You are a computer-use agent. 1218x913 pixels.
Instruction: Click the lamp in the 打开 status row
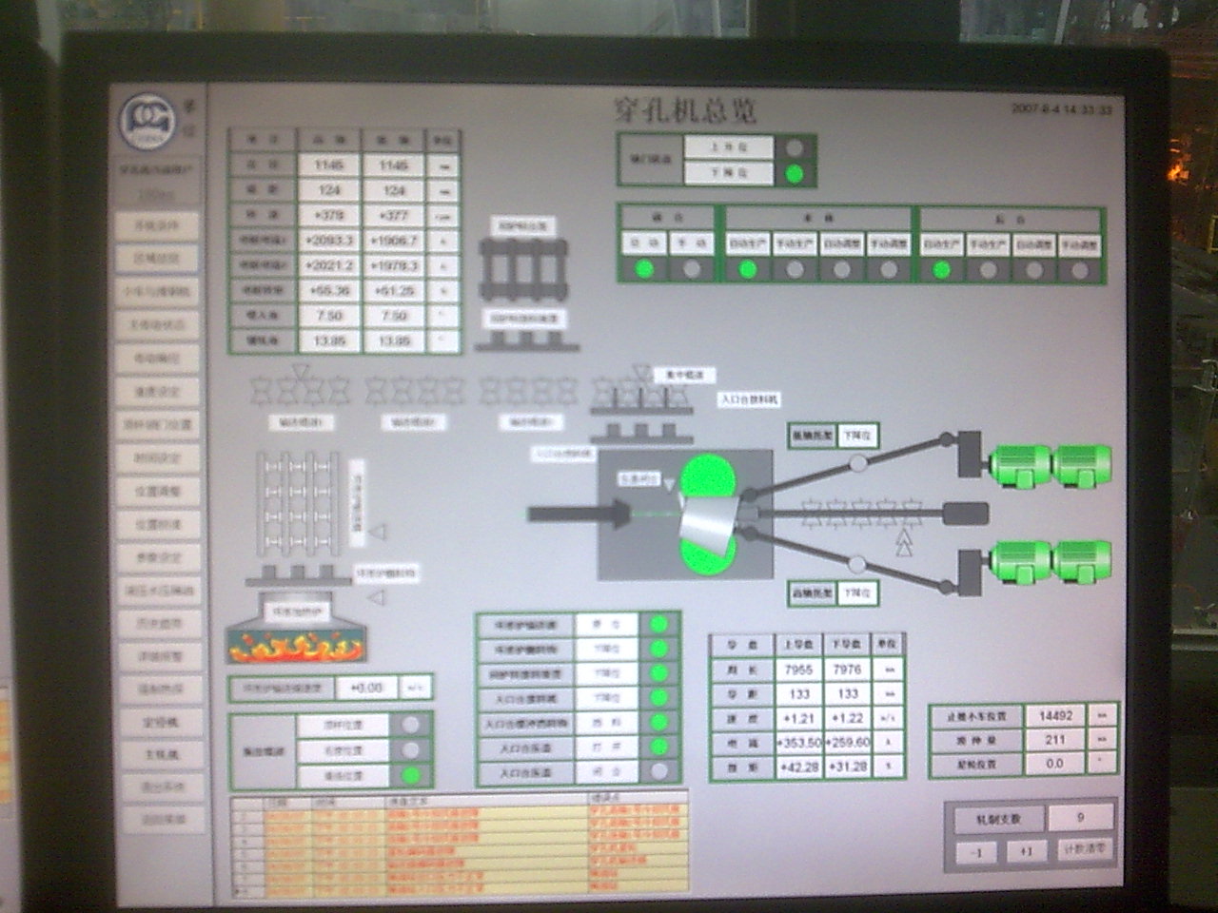pos(658,747)
